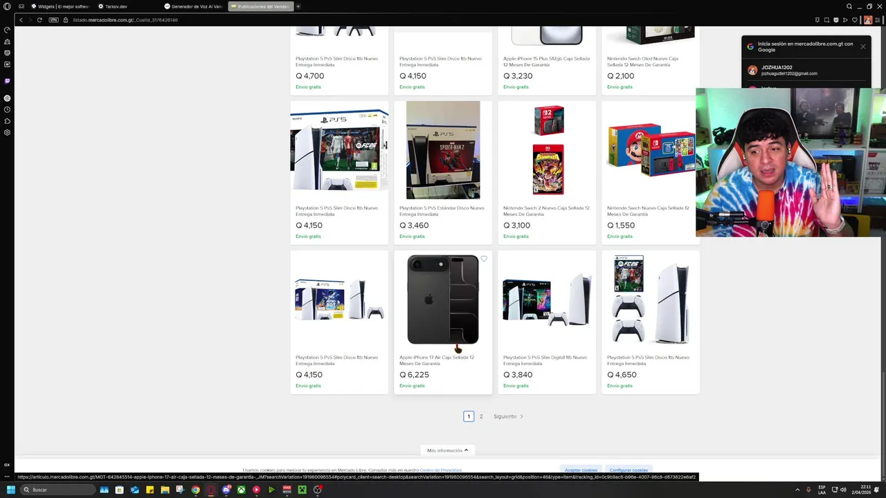886x498 pixels.
Task: Go back with browser back arrow
Action: point(21,20)
